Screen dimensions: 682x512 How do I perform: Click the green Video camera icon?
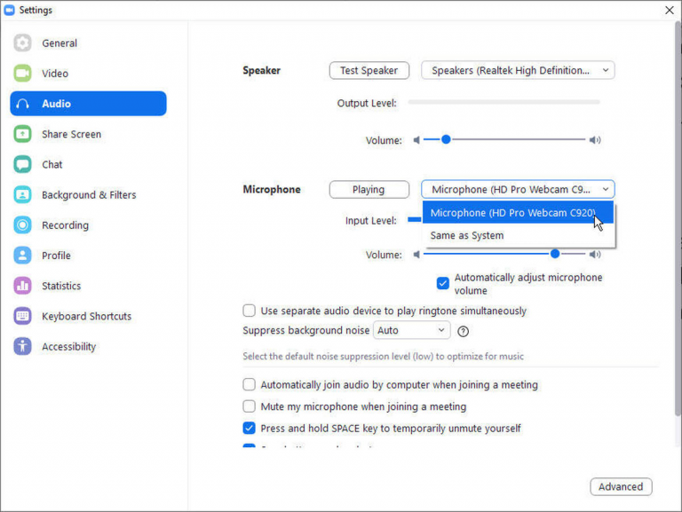pos(22,73)
